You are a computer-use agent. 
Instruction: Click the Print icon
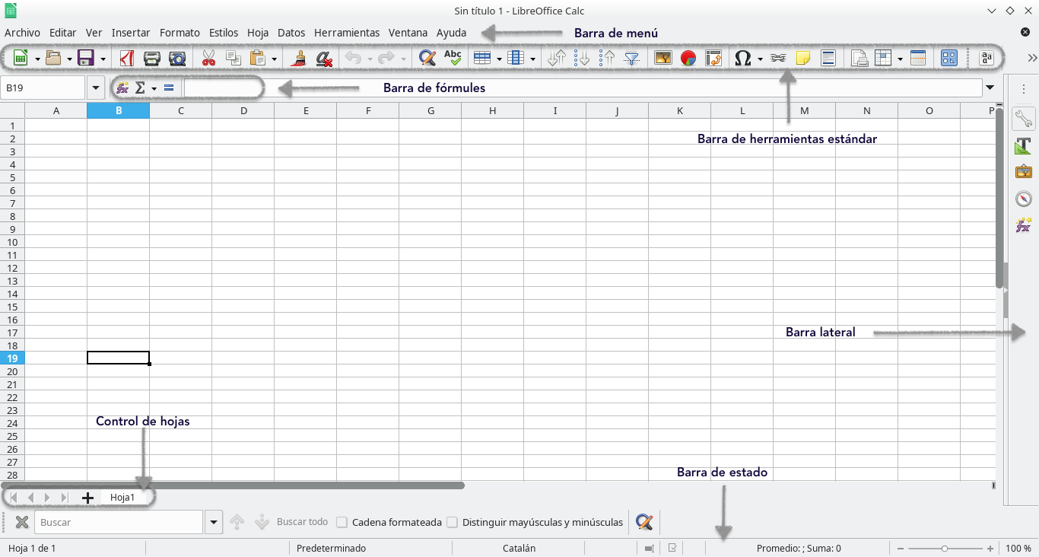pyautogui.click(x=152, y=58)
